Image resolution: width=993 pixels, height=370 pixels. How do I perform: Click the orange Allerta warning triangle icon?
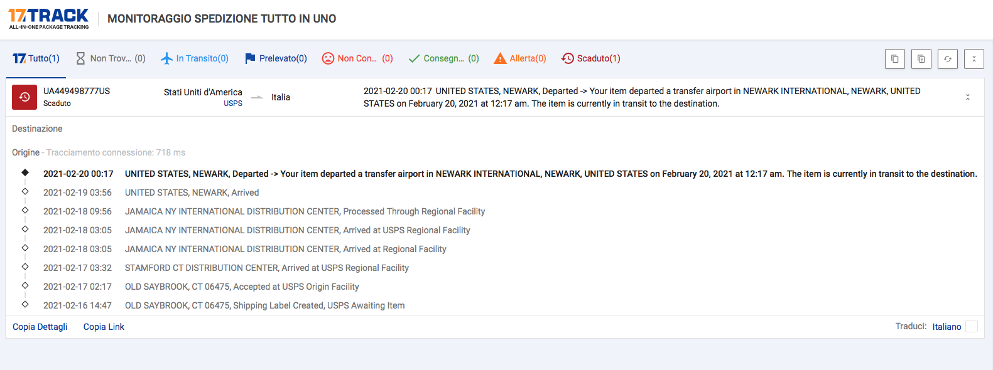(x=500, y=58)
